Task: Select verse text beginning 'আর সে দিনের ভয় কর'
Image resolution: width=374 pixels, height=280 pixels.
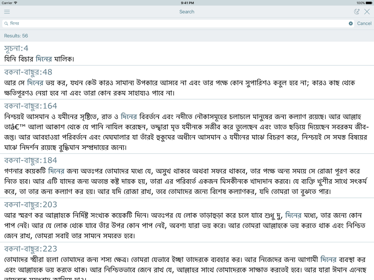Action: [x=180, y=88]
